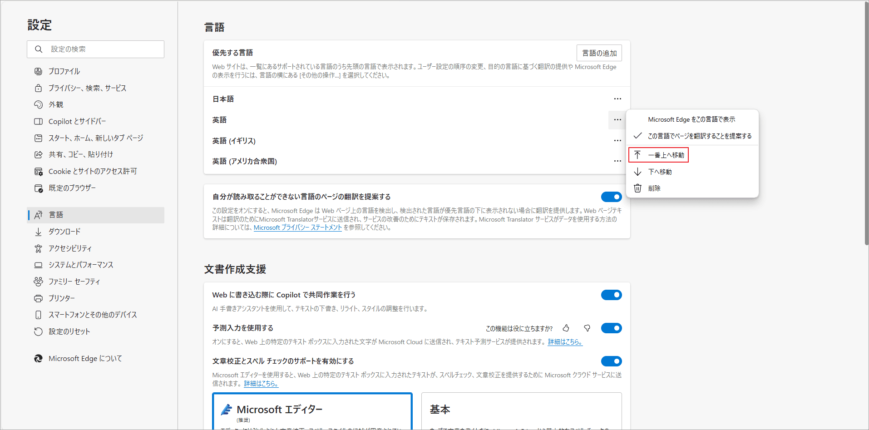869x430 pixels.
Task: Click the スマートフォンとその他のデバイス phone icon
Action: click(39, 315)
